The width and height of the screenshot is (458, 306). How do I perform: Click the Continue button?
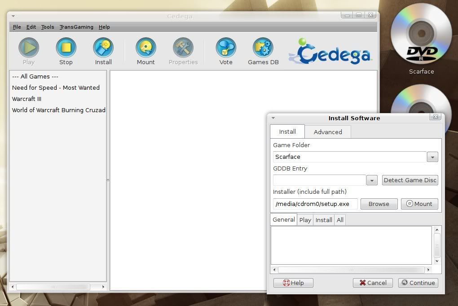click(x=418, y=283)
